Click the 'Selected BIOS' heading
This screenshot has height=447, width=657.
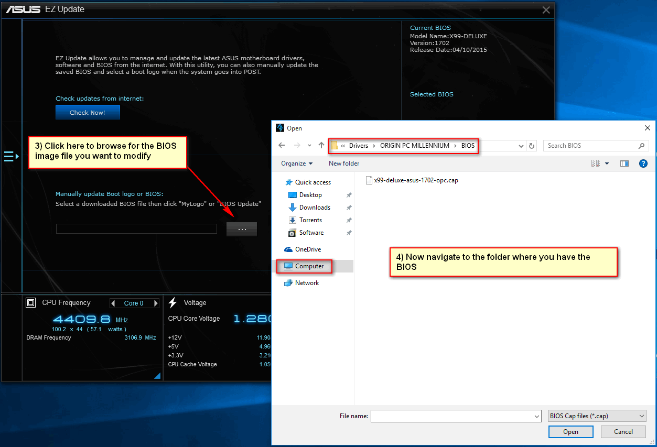pos(432,94)
